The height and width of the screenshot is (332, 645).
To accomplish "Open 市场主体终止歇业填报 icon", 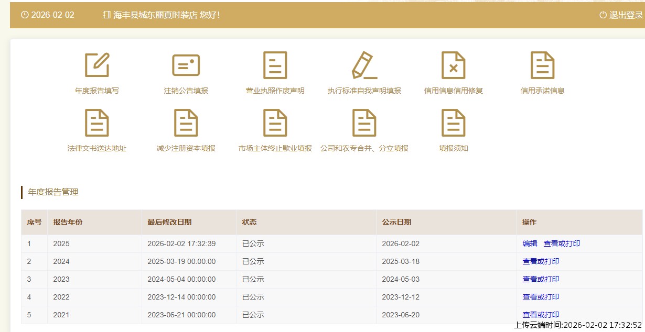I will [x=275, y=123].
